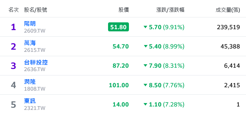The image size is (246, 113).
Task: Click the 股名/股號 column header
Action: coord(35,10)
